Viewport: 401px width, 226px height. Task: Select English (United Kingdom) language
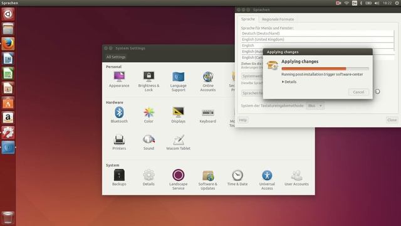coord(318,40)
